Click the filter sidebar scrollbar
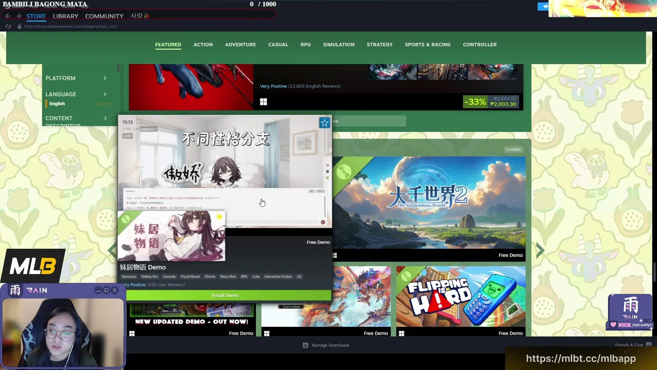Screen dimensions: 657x370 click(118, 68)
